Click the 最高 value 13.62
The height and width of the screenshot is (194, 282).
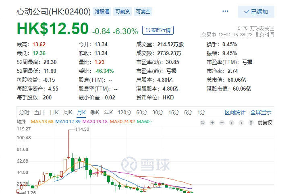click(39, 44)
